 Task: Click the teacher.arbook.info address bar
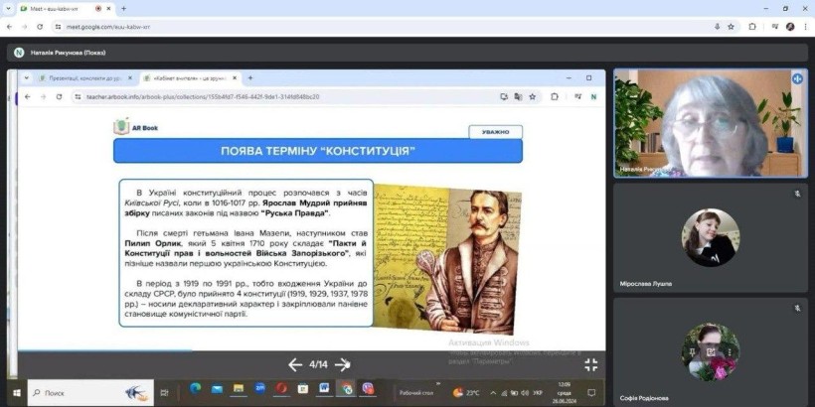click(307, 96)
